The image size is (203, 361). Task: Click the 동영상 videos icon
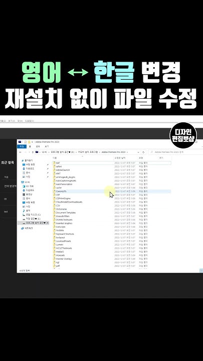tap(24, 195)
